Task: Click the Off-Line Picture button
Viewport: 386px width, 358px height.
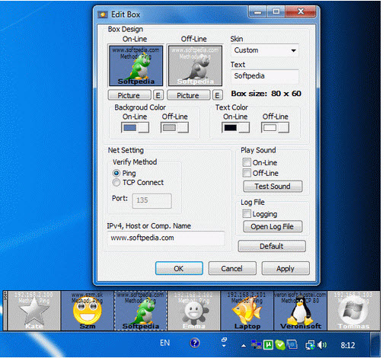Action: [188, 95]
